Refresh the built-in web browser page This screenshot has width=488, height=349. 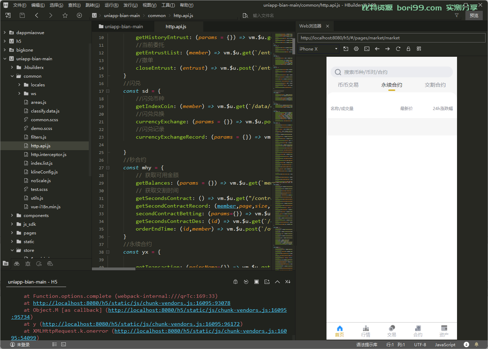tap(398, 49)
